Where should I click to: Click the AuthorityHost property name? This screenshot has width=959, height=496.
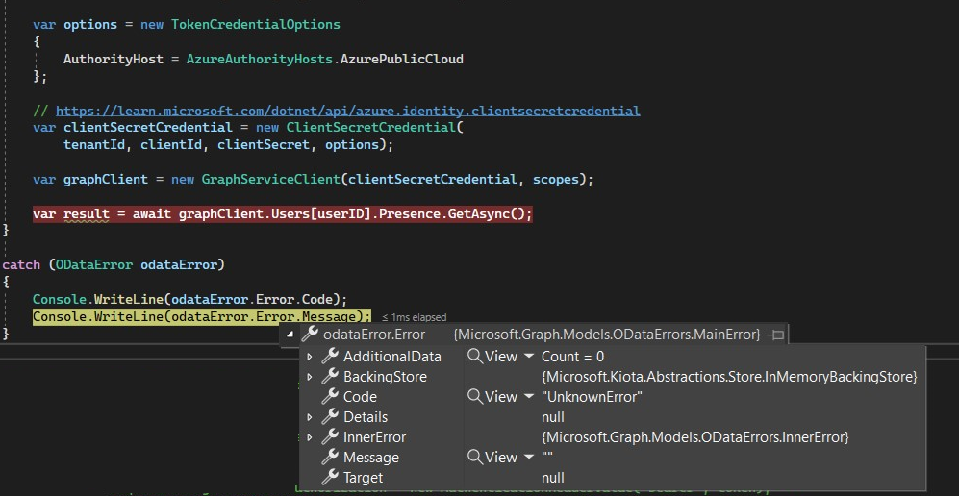point(114,60)
